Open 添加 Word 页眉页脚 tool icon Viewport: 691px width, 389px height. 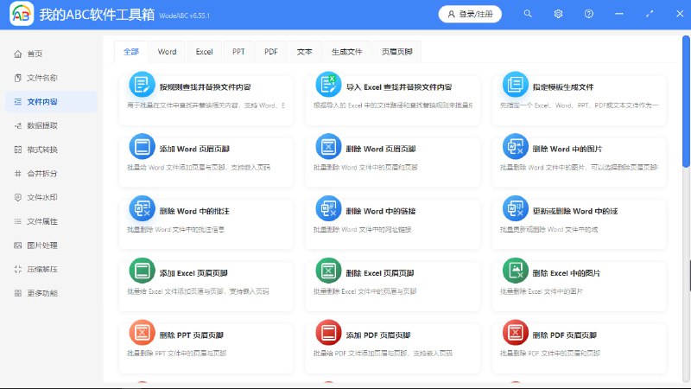point(141,146)
